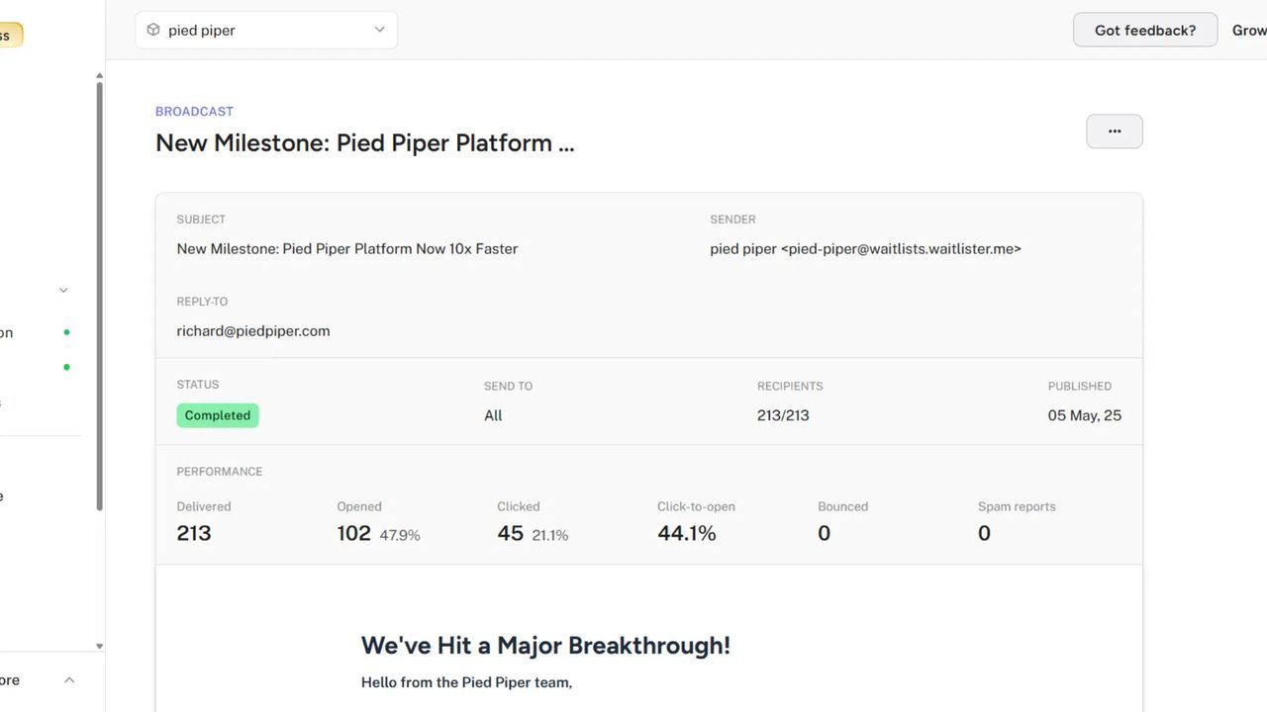Click the green Completed status badge
The image size is (1267, 712).
[218, 415]
